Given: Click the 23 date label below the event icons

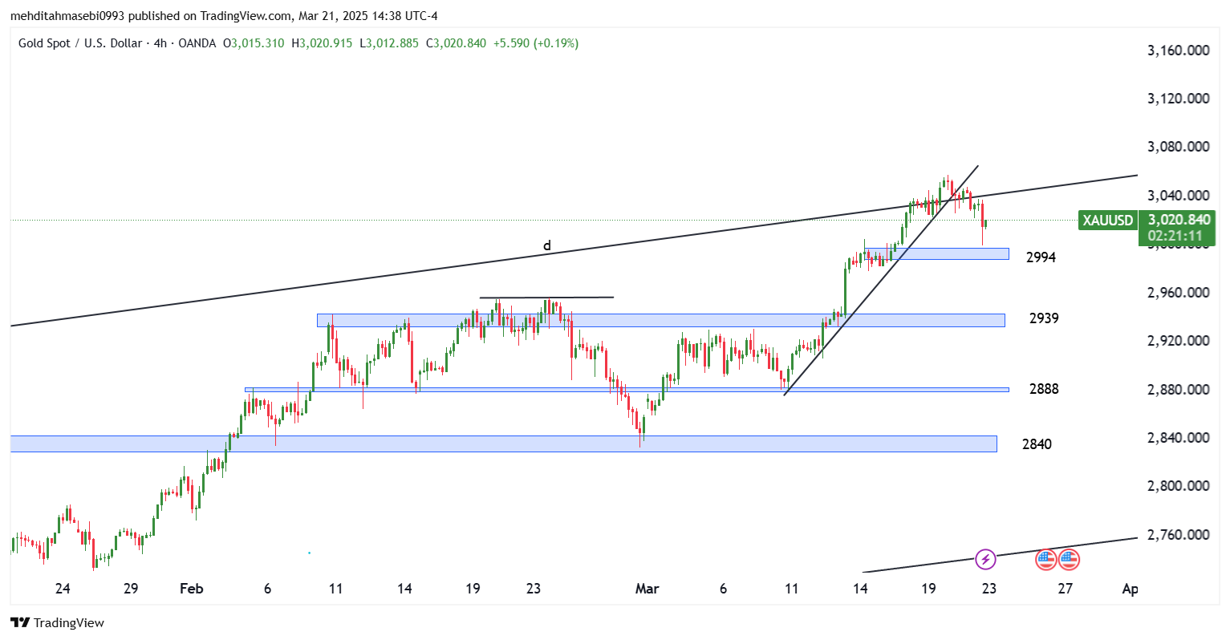Looking at the screenshot, I should point(989,589).
